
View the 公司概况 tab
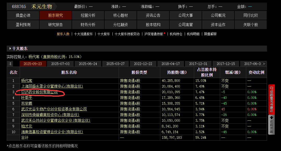point(218,15)
